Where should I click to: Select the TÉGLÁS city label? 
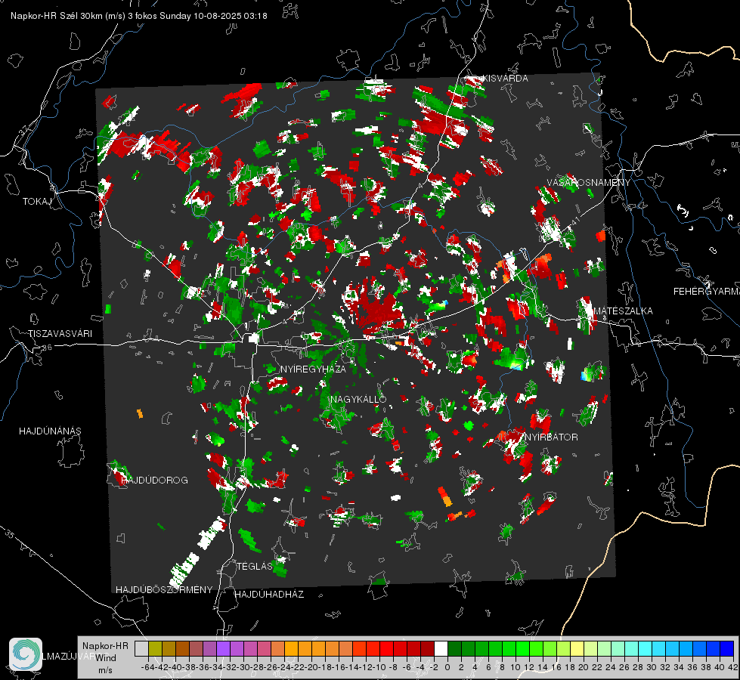(255, 566)
